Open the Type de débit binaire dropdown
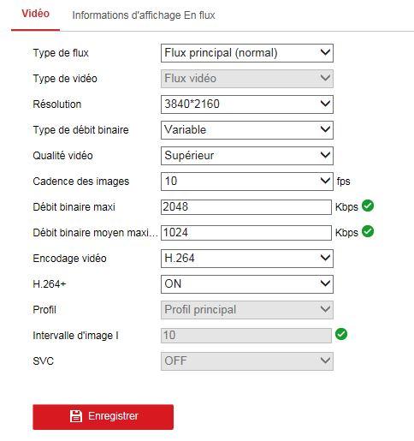Viewport: 414px width, 441px height. point(247,130)
